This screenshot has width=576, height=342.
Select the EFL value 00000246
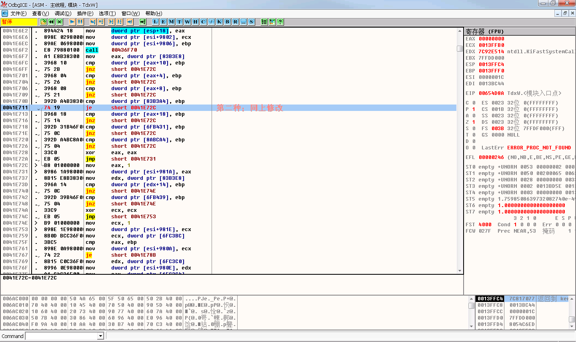click(x=492, y=157)
